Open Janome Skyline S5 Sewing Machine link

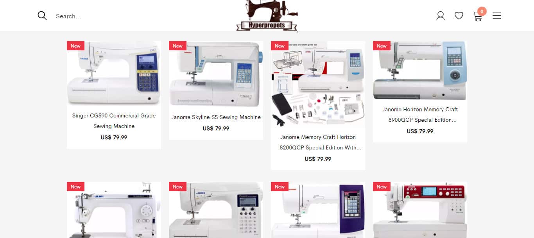tap(216, 117)
